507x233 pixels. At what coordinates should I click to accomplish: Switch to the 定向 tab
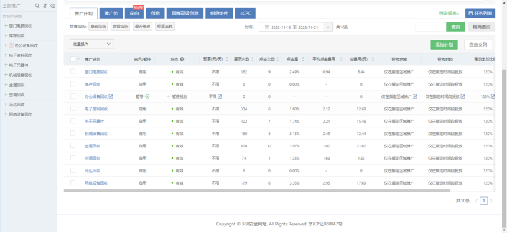134,14
